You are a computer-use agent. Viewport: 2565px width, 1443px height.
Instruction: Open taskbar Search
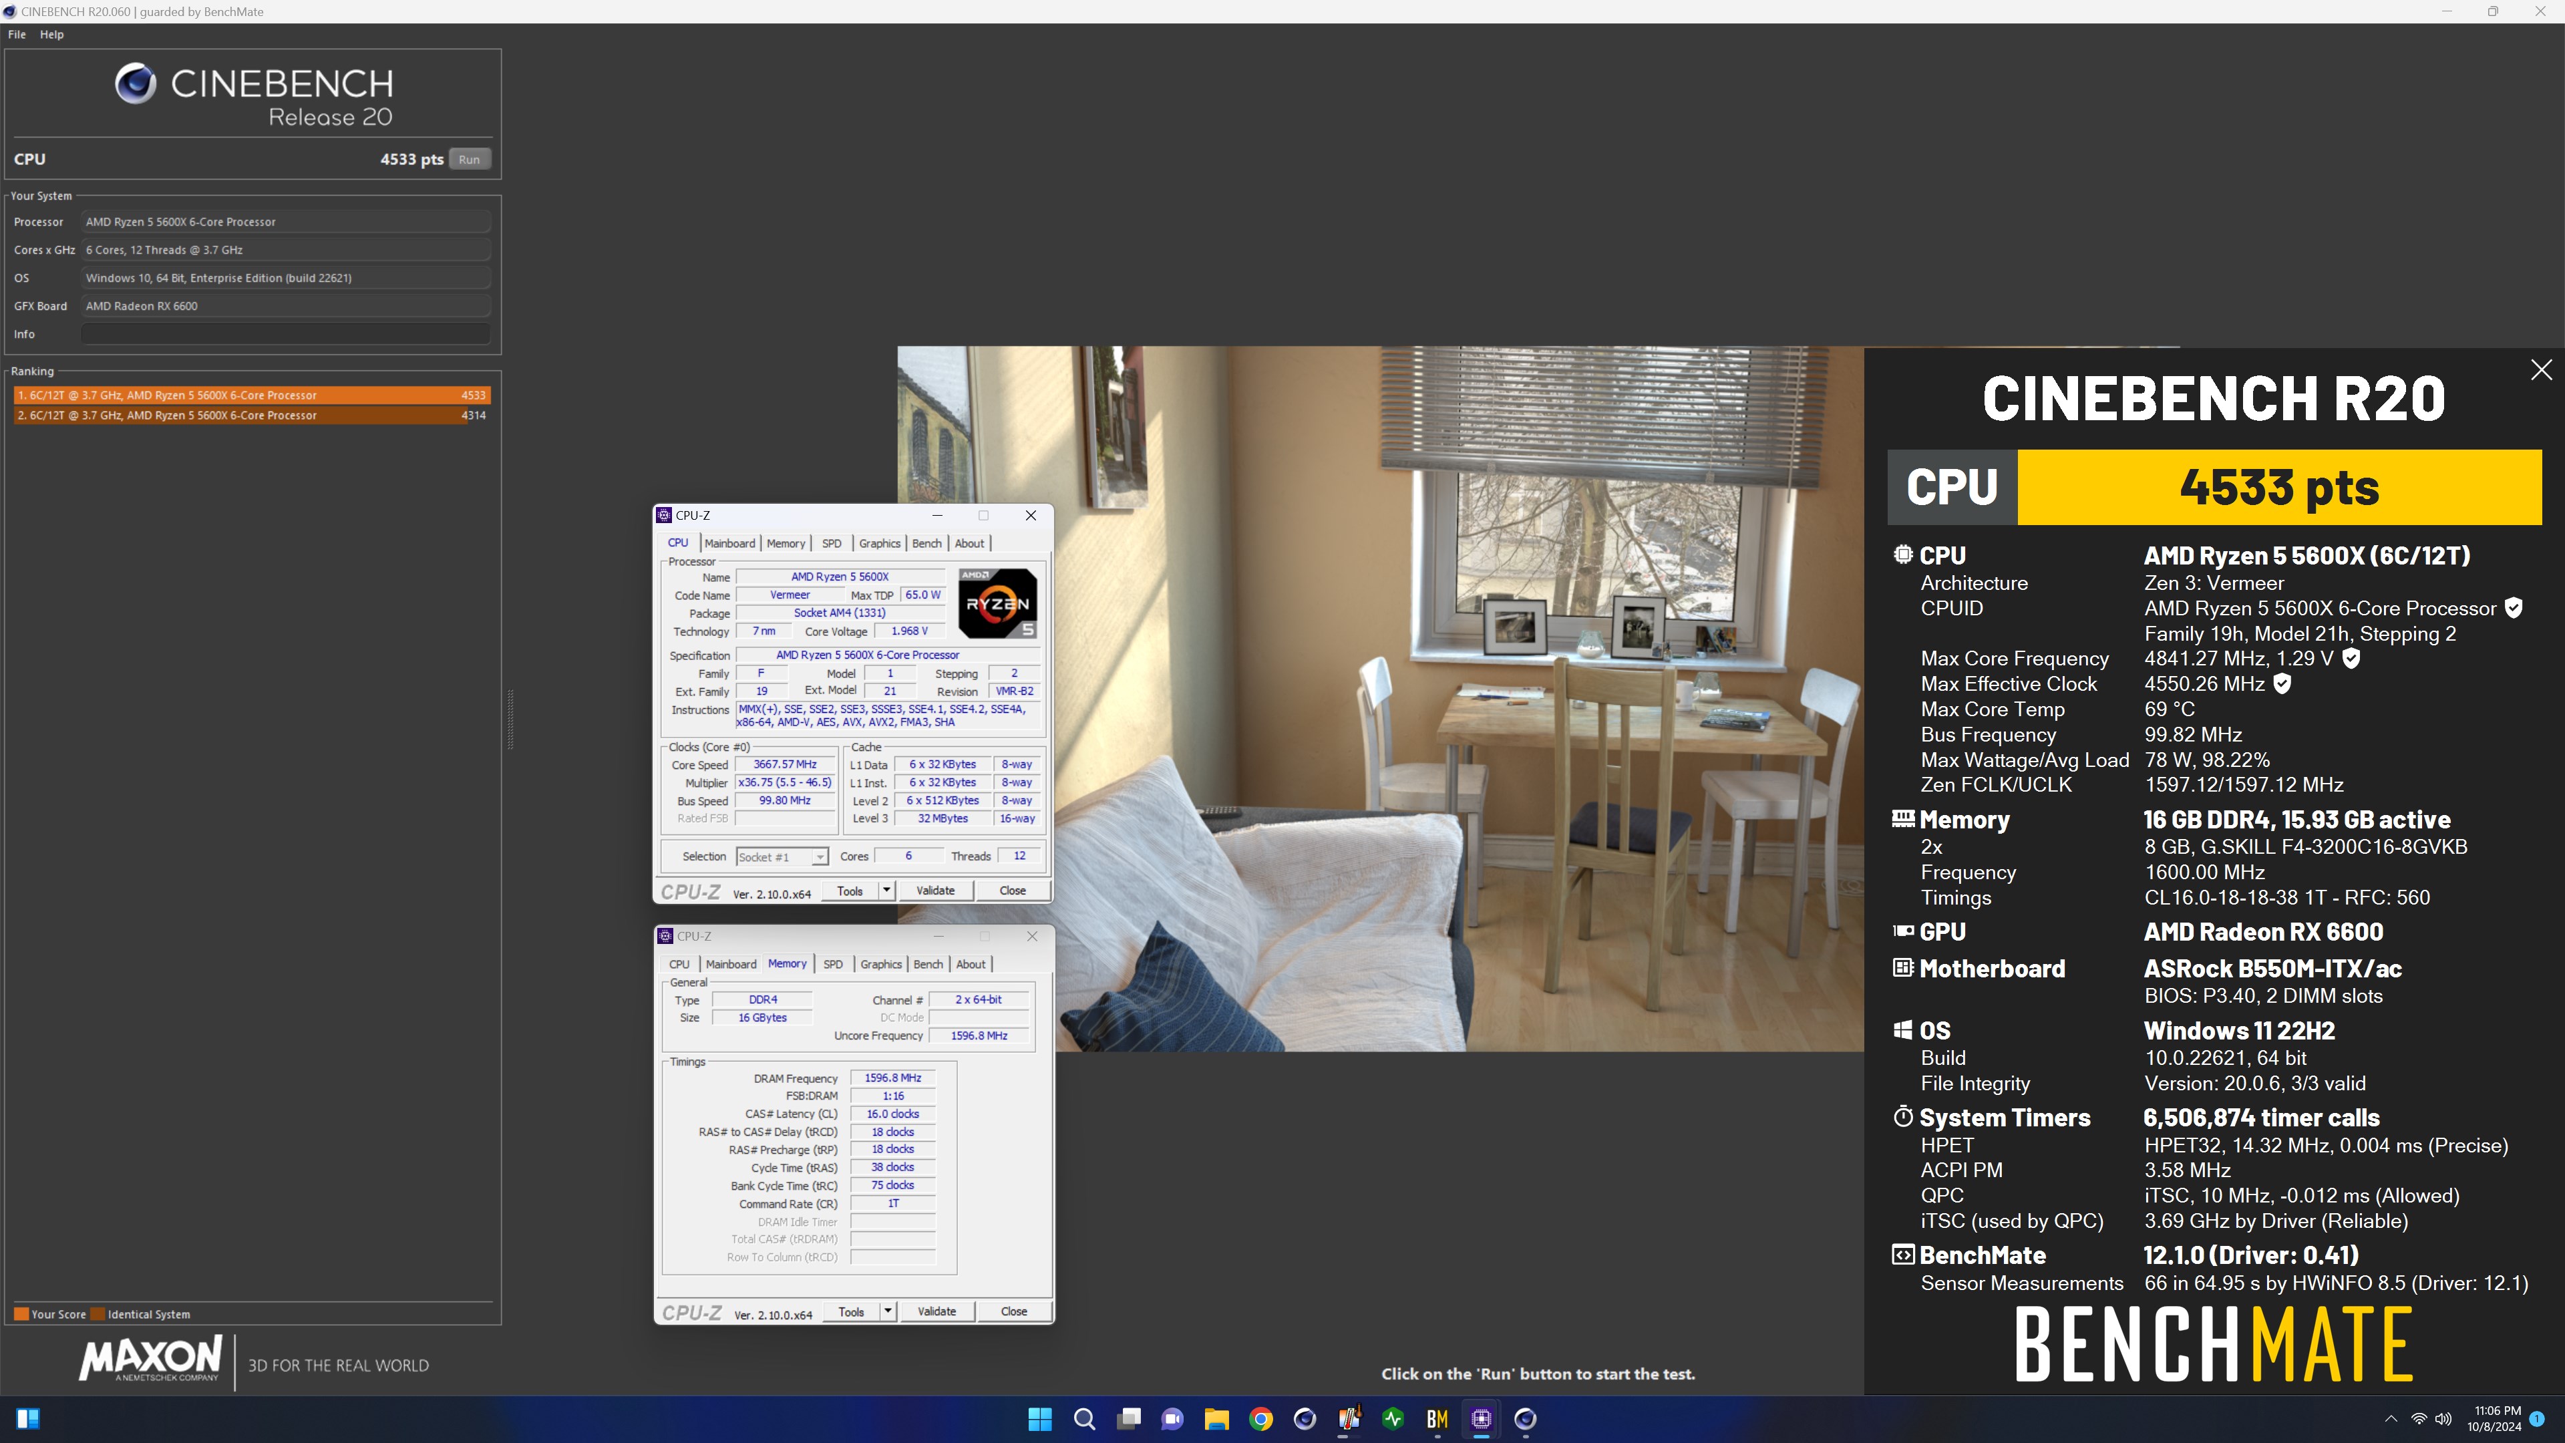(x=1084, y=1418)
